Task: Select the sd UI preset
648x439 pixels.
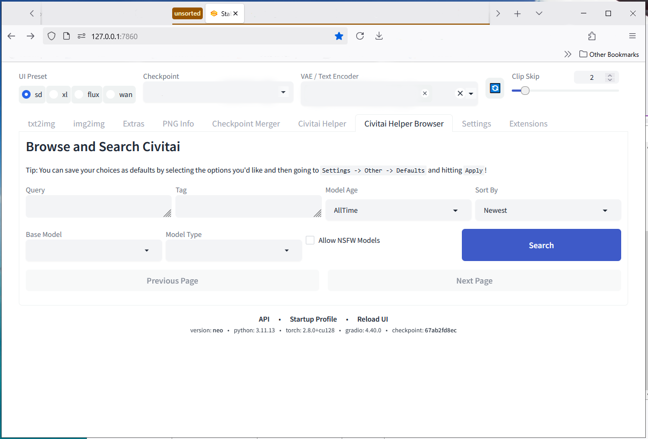Action: [x=32, y=94]
